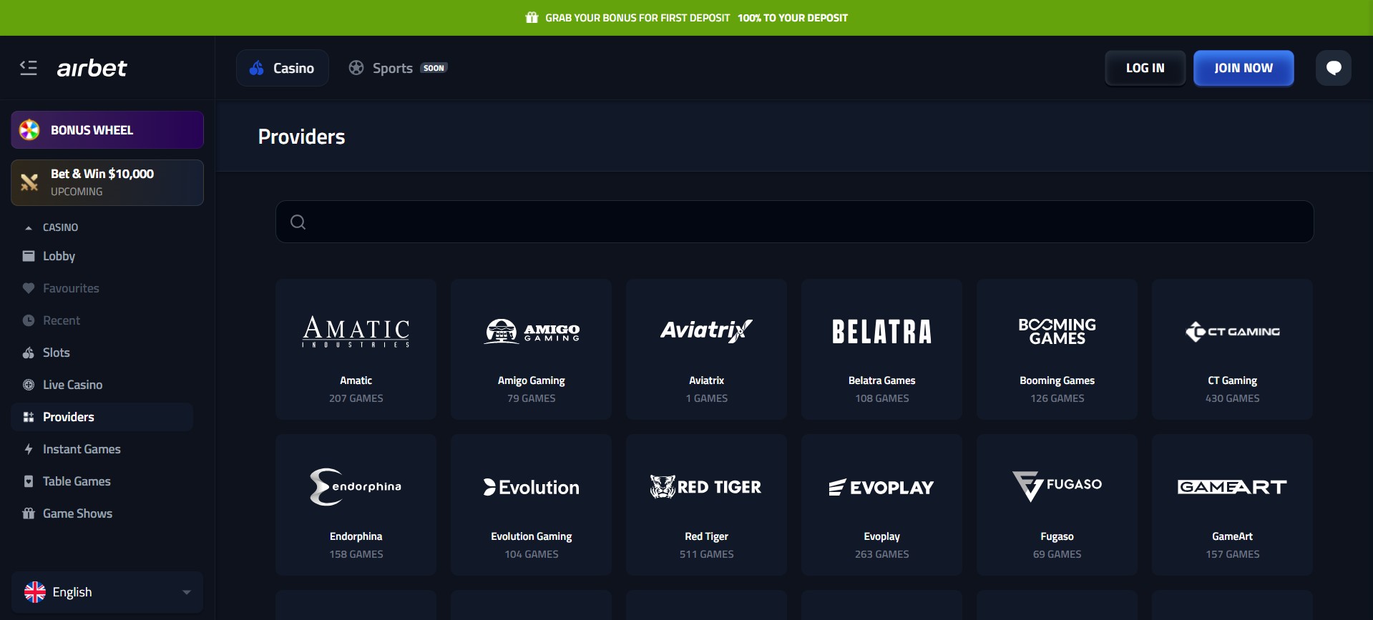Switch to the Sports tab
The width and height of the screenshot is (1373, 620).
398,68
